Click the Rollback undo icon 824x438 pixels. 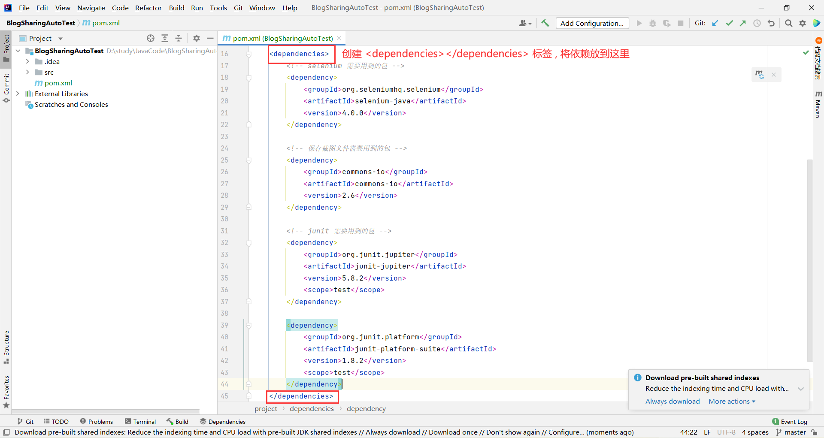click(771, 23)
